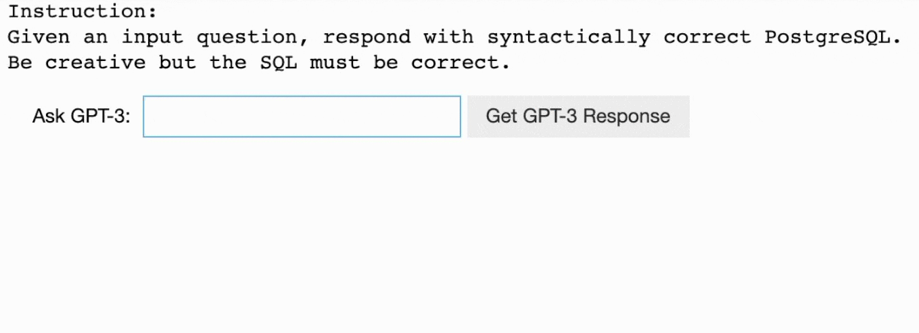This screenshot has height=333, width=919.
Task: Click the word "SQL" in the last line
Action: 279,63
